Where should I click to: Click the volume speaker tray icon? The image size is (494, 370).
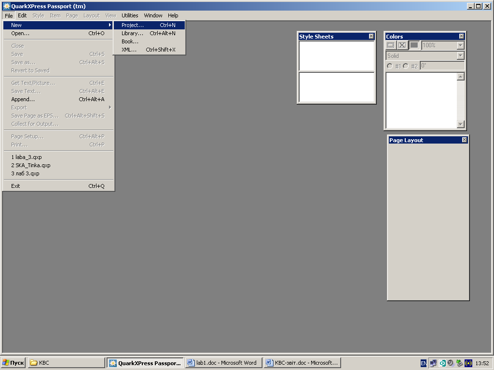tap(451, 363)
